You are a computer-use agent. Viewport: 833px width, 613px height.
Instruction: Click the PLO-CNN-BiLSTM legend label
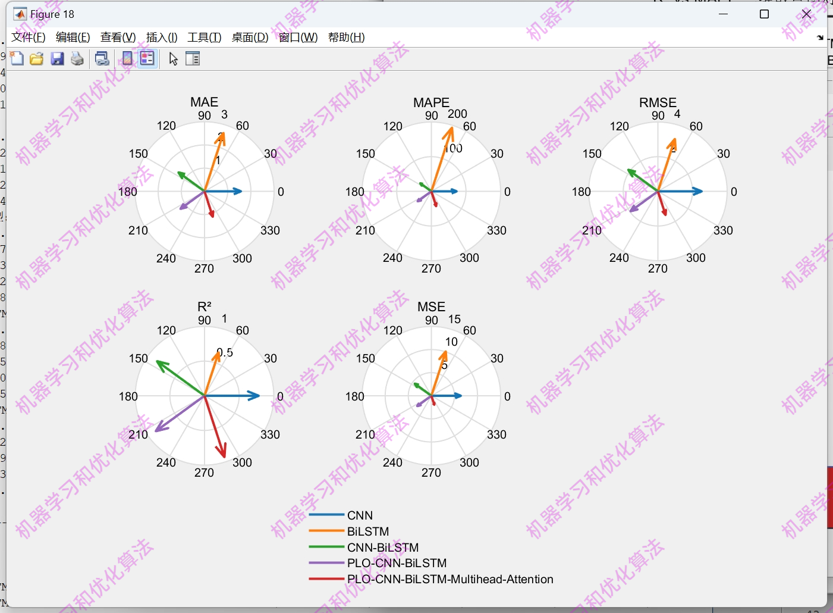point(397,563)
